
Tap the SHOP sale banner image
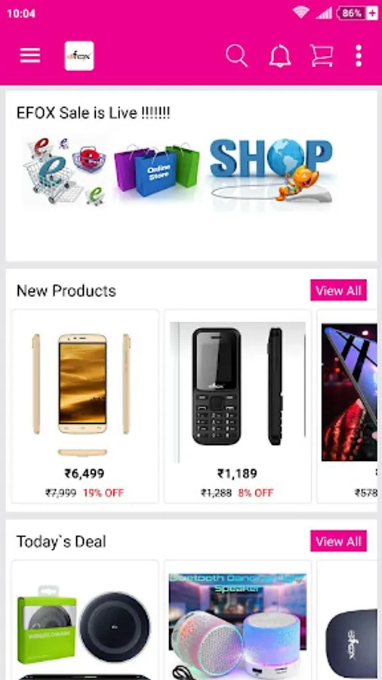272,170
